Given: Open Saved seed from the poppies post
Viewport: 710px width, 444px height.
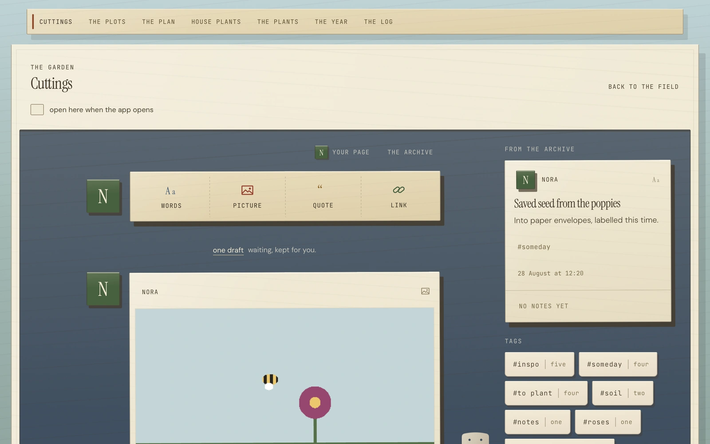Looking at the screenshot, I should (567, 203).
